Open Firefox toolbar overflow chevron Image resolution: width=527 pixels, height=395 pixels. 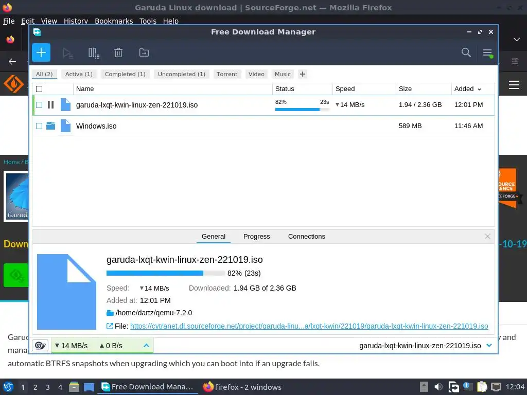(x=517, y=40)
